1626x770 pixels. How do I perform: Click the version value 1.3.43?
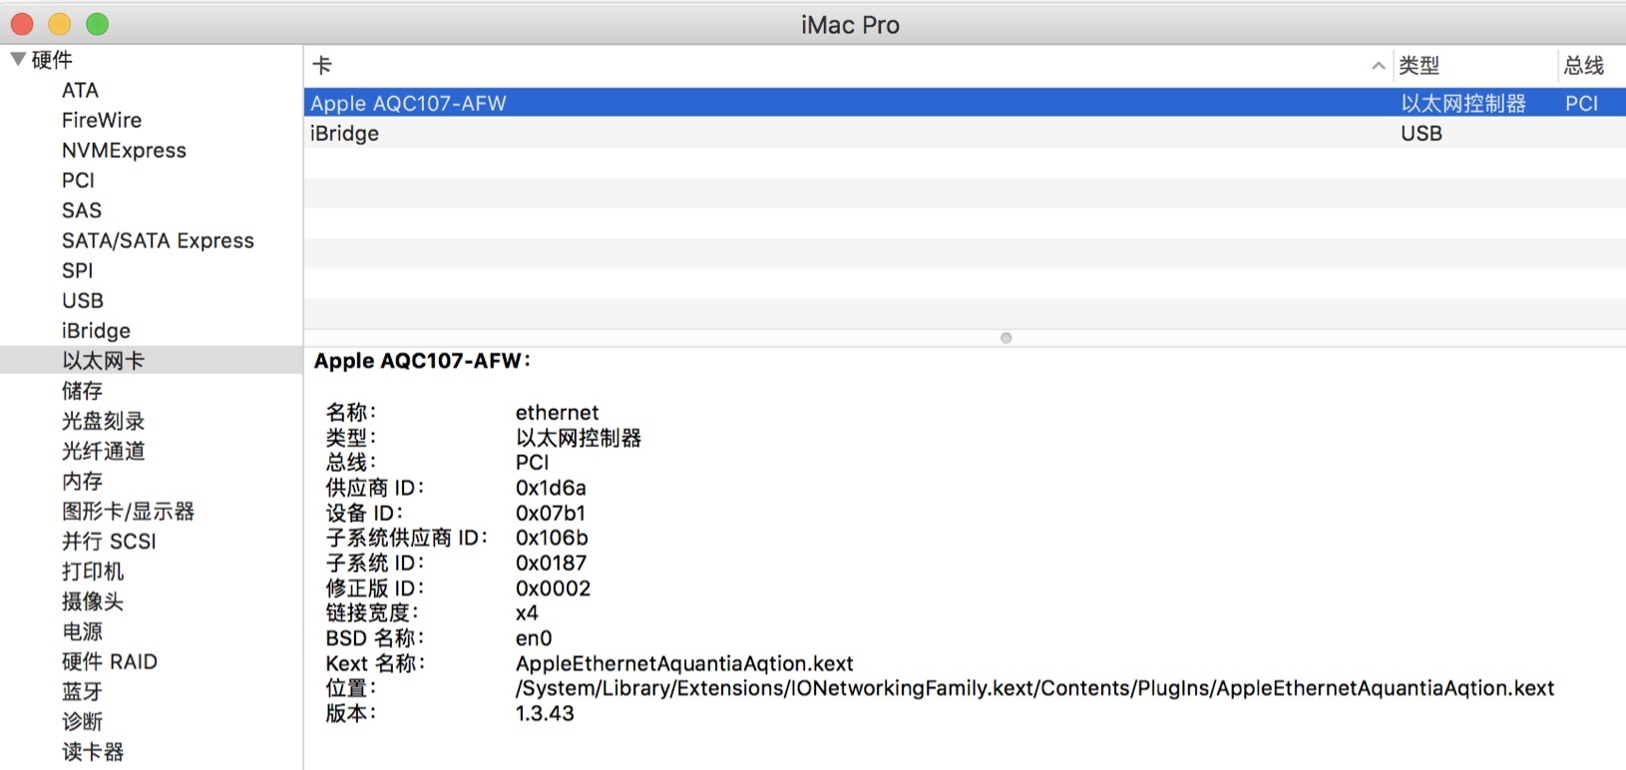[545, 713]
